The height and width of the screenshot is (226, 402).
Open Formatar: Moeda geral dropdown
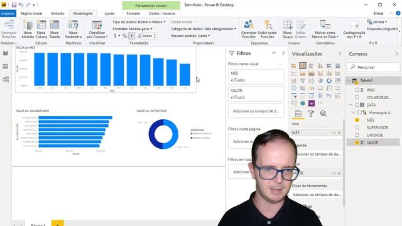coord(133,29)
